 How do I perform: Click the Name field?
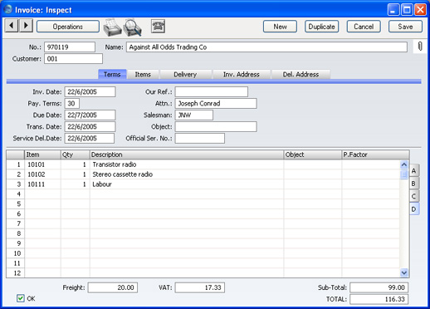tap(266, 47)
